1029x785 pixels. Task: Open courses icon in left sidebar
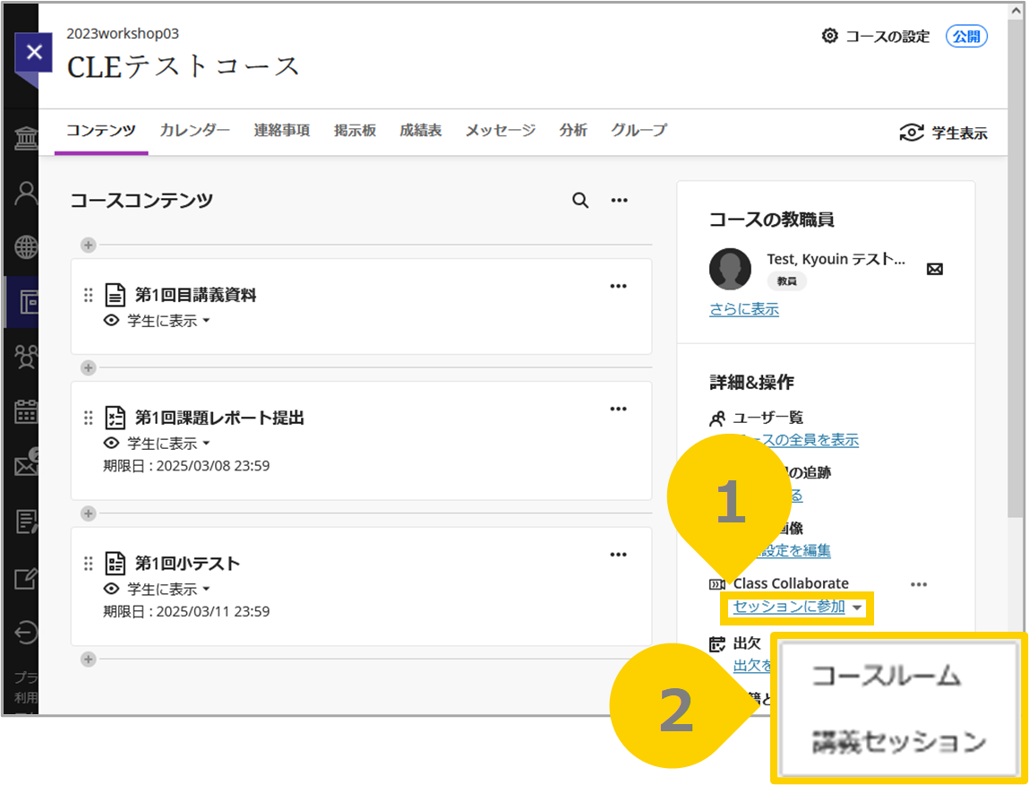tap(28, 302)
